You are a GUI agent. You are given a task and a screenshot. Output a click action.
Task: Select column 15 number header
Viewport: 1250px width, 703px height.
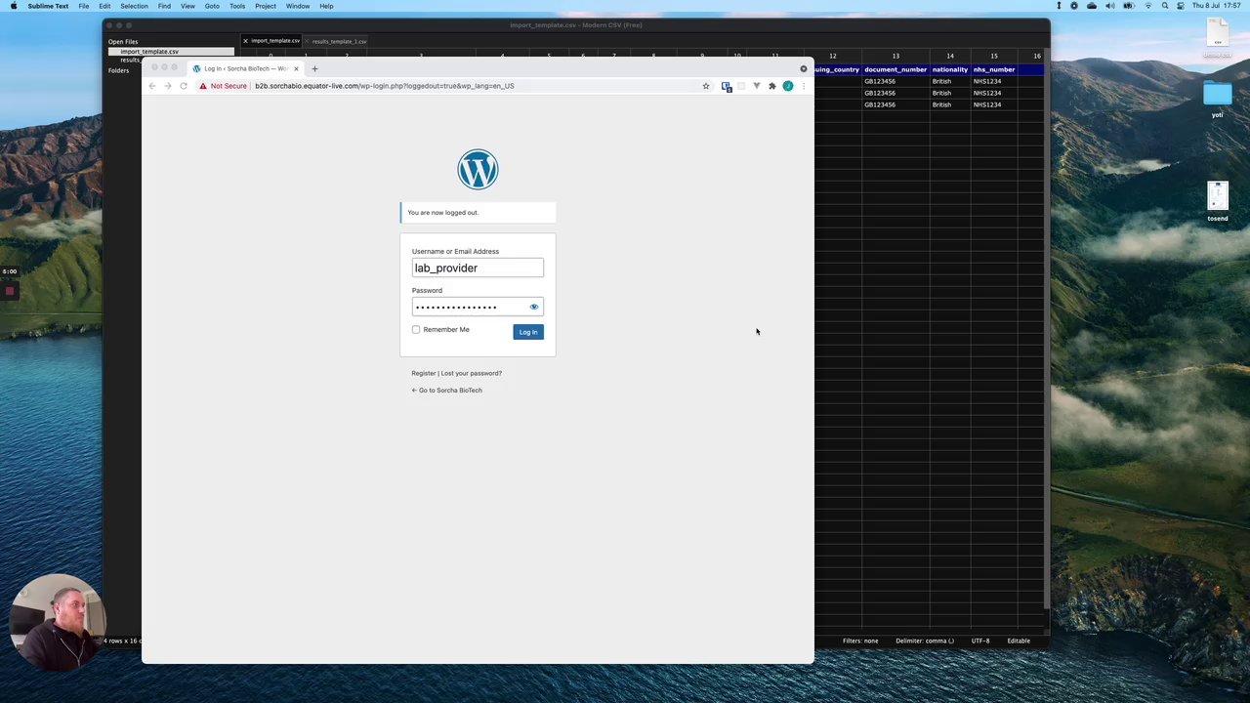[x=994, y=56]
